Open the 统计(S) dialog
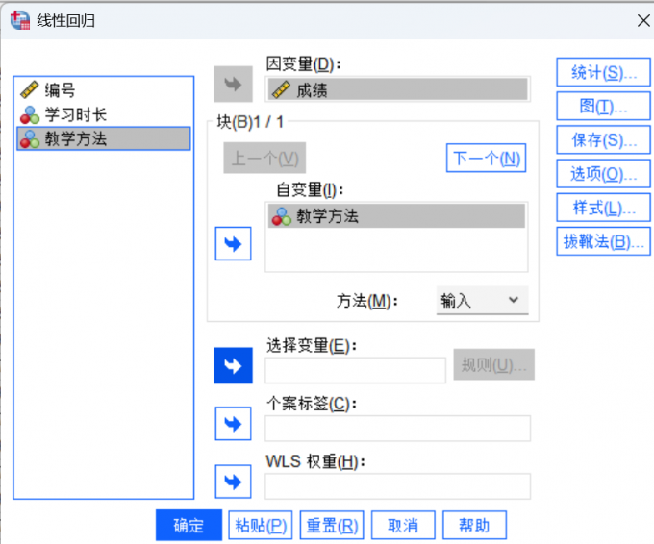 (x=604, y=72)
